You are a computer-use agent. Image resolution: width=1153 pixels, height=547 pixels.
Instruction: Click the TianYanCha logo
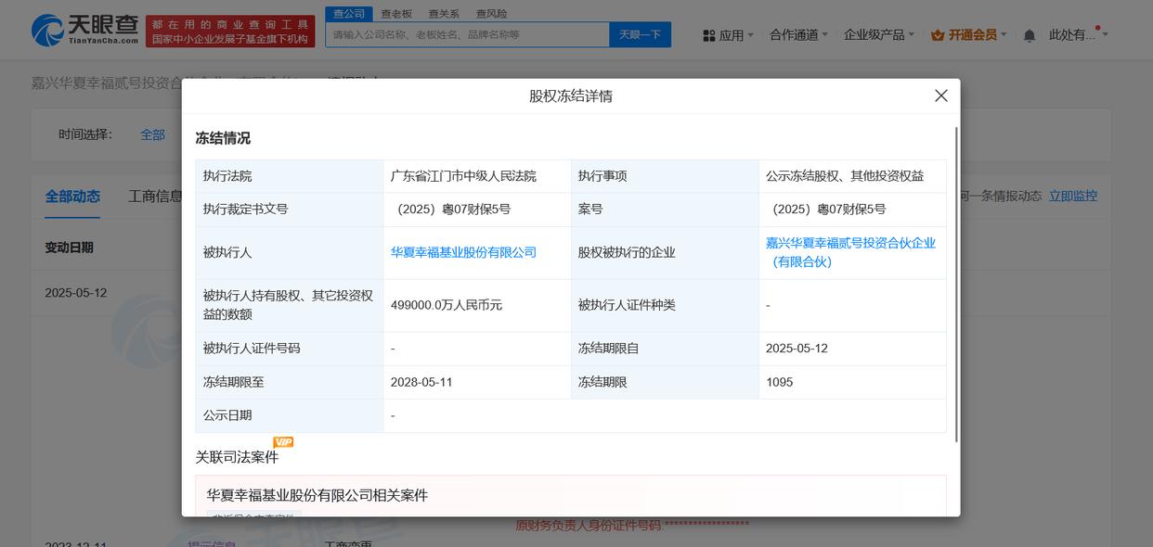pyautogui.click(x=84, y=30)
